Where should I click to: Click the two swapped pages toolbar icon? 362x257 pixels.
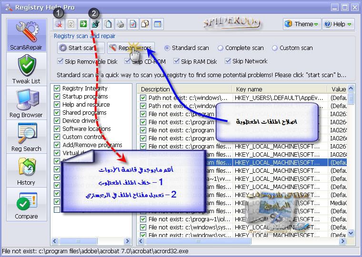[x=145, y=24]
